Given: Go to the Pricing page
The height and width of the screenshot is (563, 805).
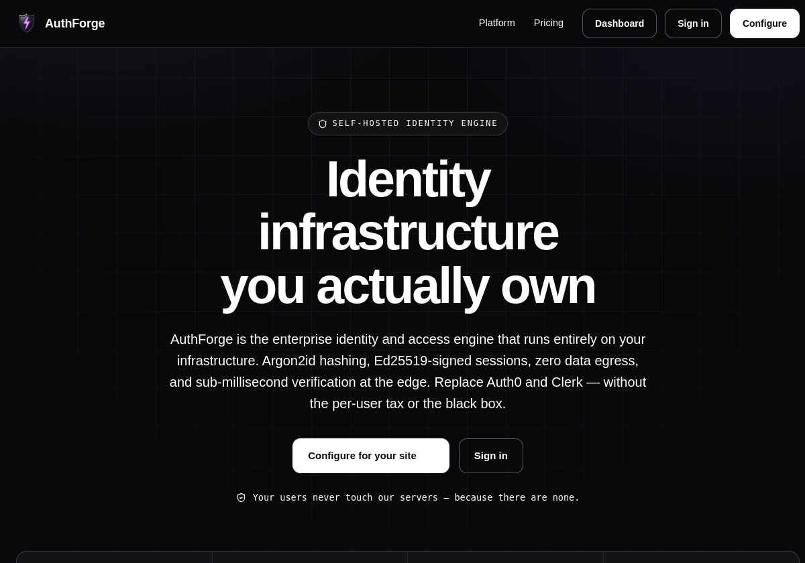Looking at the screenshot, I should [x=549, y=23].
